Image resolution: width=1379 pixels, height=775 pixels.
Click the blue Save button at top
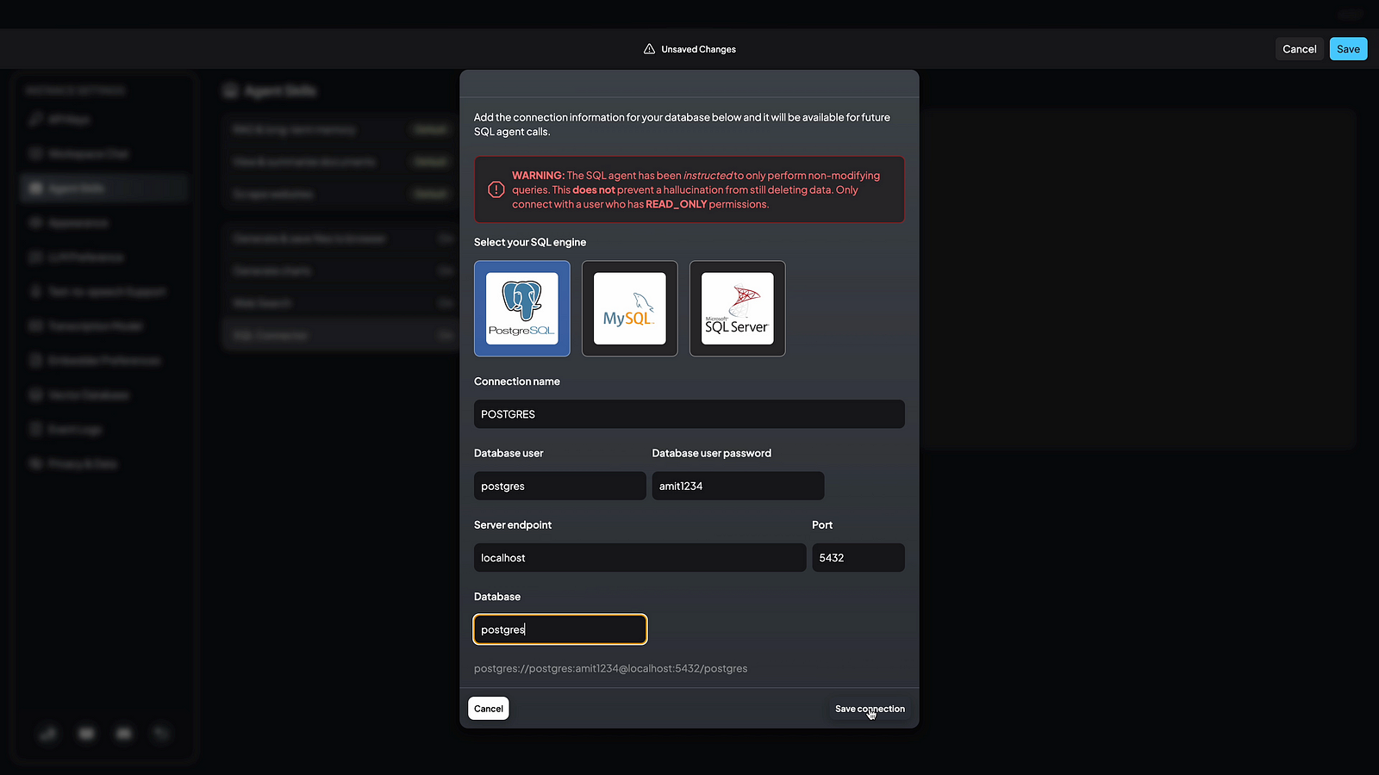(x=1348, y=49)
